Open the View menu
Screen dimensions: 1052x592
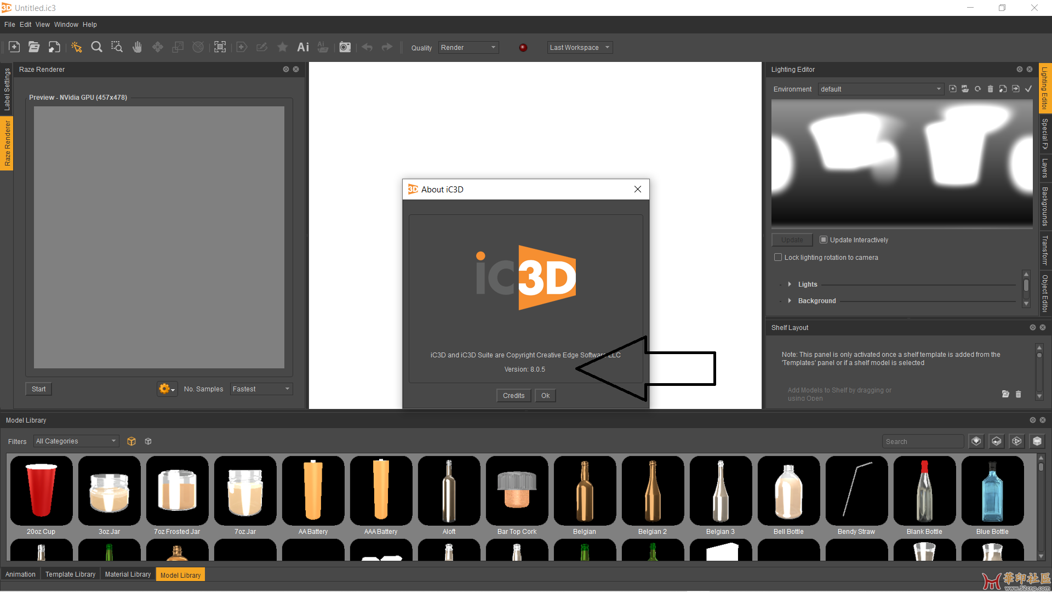(43, 25)
